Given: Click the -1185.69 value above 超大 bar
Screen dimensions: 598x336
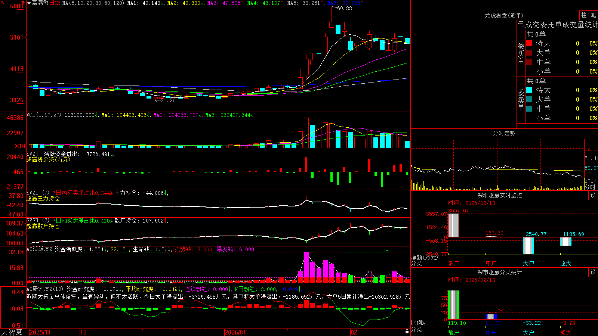Looking at the screenshot, I should pos(572,234).
